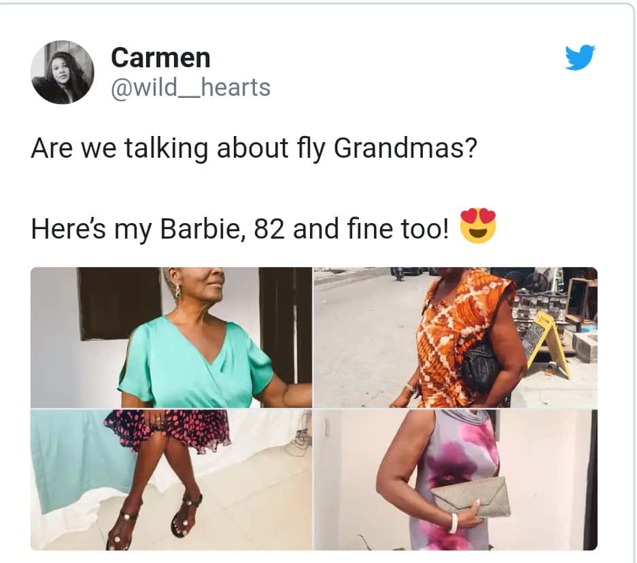Click the heart-eyes emoji in the tweet

[478, 226]
